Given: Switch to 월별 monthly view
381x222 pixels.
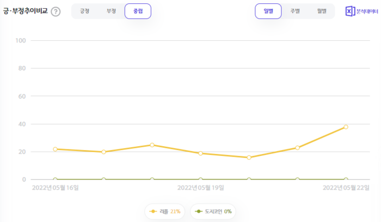Looking at the screenshot, I should click(321, 11).
